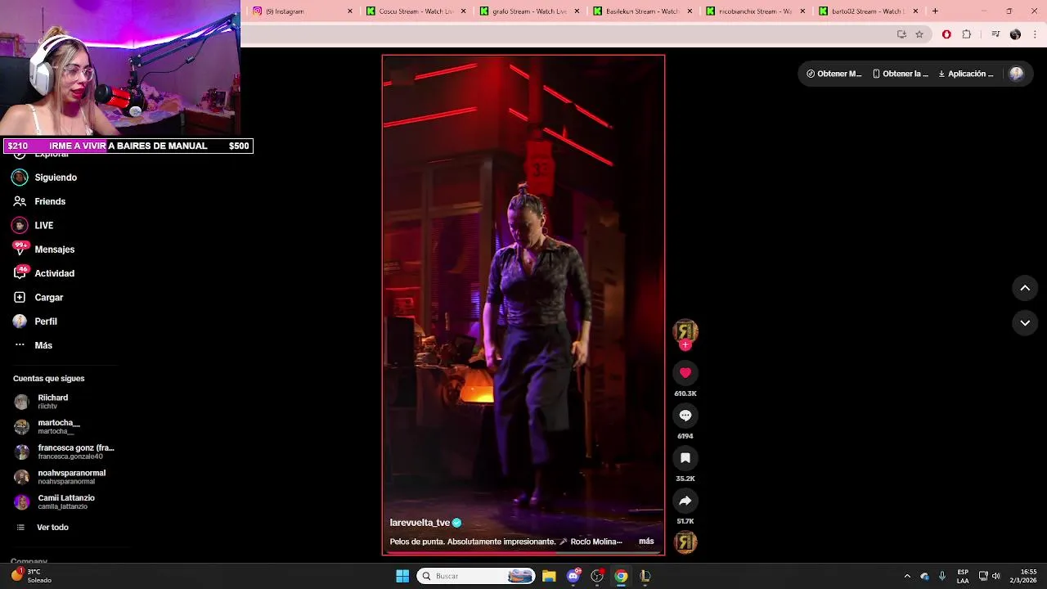Bookmark this page with star icon
The image size is (1047, 589).
pos(919,34)
